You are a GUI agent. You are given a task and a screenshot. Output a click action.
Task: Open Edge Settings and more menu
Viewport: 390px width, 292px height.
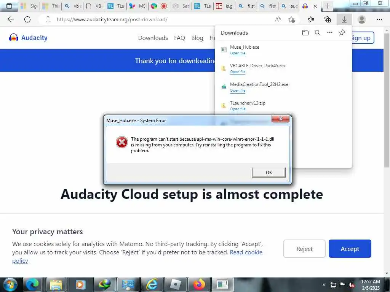[x=379, y=19]
